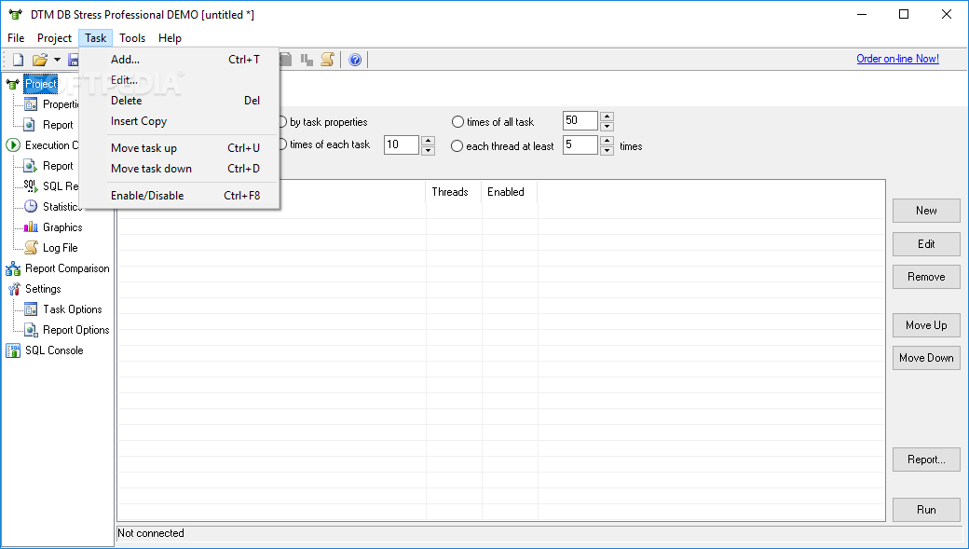Click the New project toolbar icon

[19, 60]
